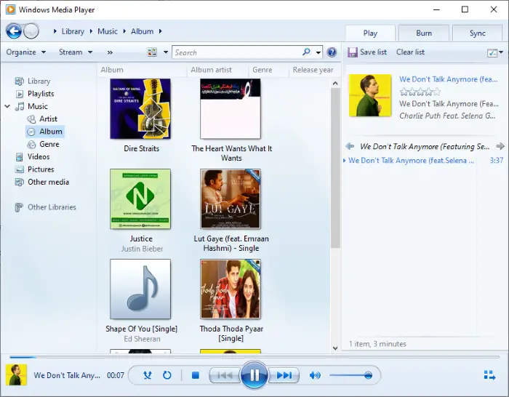The image size is (509, 397).
Task: Click the search magnifier icon
Action: (x=306, y=52)
